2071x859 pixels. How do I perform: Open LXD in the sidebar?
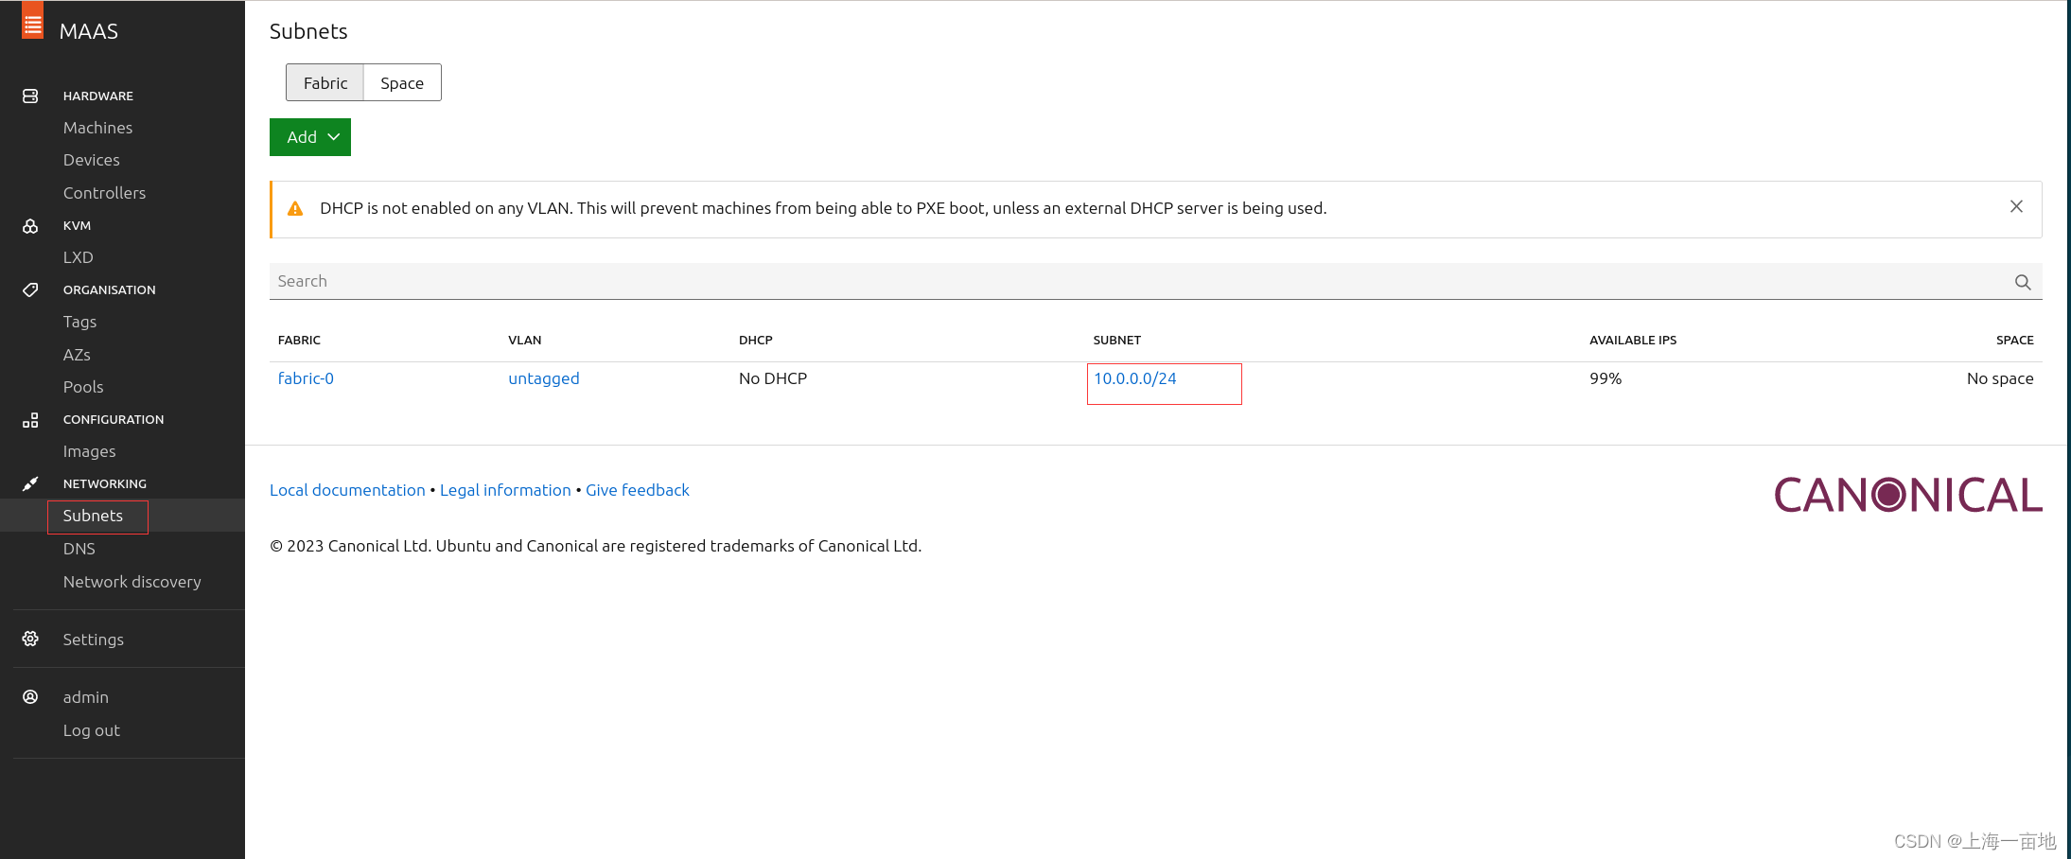click(78, 257)
